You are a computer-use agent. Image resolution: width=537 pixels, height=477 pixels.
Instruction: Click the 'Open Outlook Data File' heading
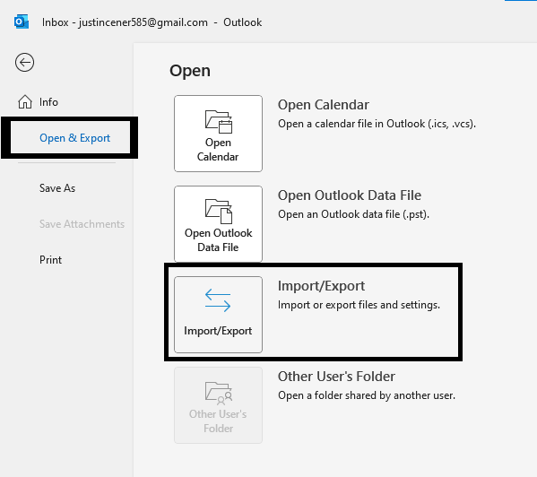350,195
